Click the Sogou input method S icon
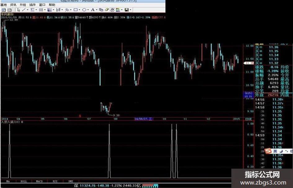Screen dimensions: 293x188 (268, 151)
